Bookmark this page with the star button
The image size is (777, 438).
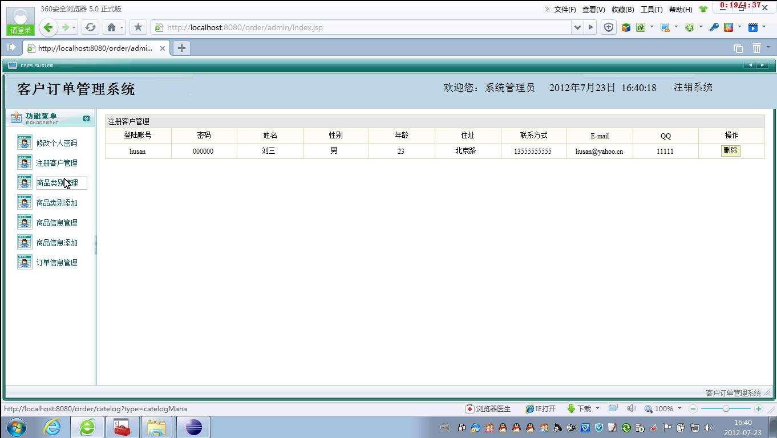138,27
